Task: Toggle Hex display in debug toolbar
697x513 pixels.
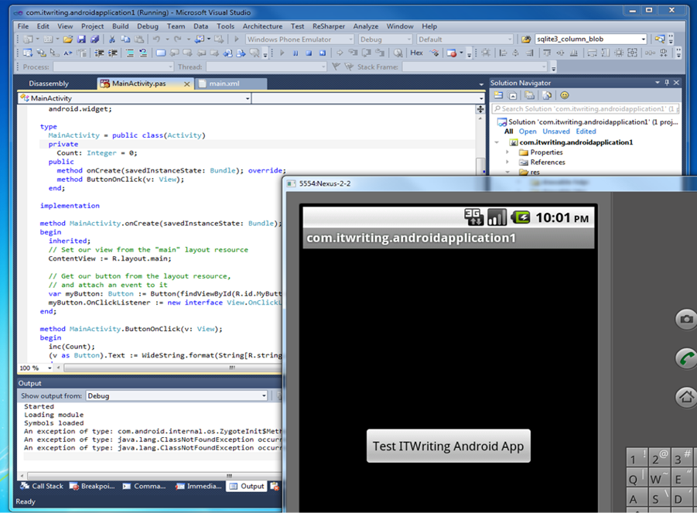Action: tap(416, 53)
